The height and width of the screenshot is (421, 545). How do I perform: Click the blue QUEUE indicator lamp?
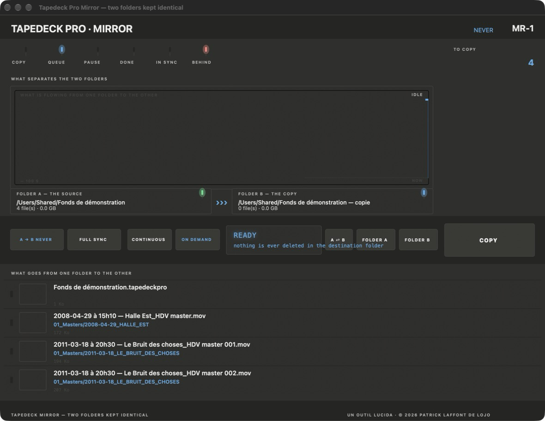[x=61, y=50]
